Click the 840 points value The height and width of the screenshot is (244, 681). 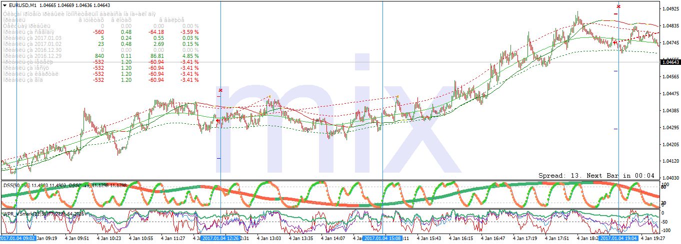click(x=99, y=55)
